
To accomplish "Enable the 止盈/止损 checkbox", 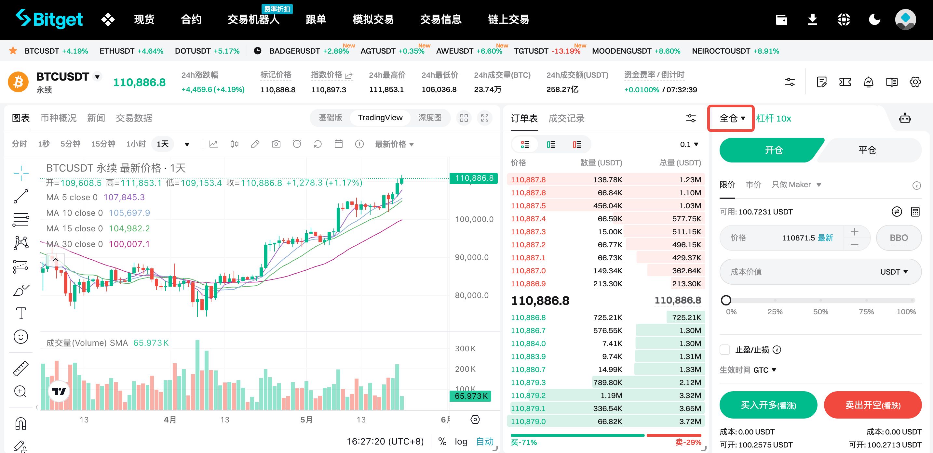I will [725, 350].
